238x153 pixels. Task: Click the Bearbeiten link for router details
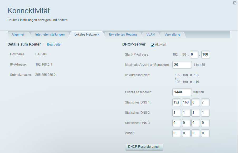(x=55, y=45)
